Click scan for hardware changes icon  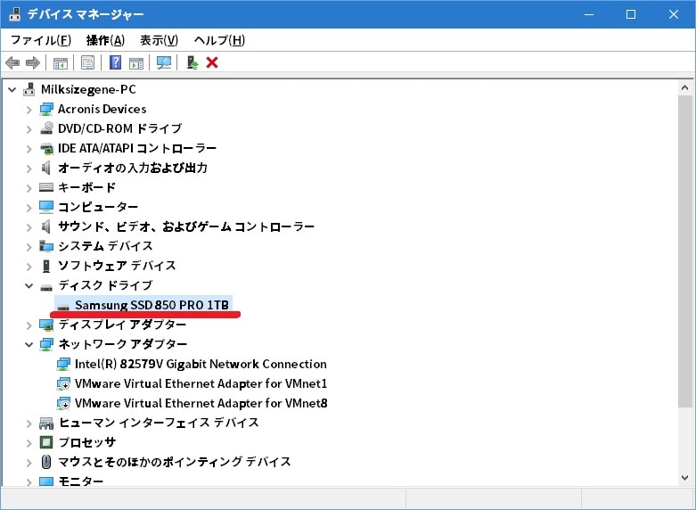(x=164, y=62)
